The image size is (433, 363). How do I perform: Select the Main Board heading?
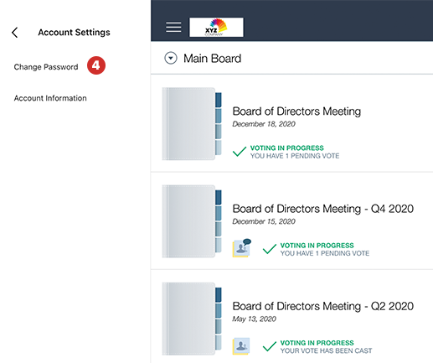(x=212, y=59)
